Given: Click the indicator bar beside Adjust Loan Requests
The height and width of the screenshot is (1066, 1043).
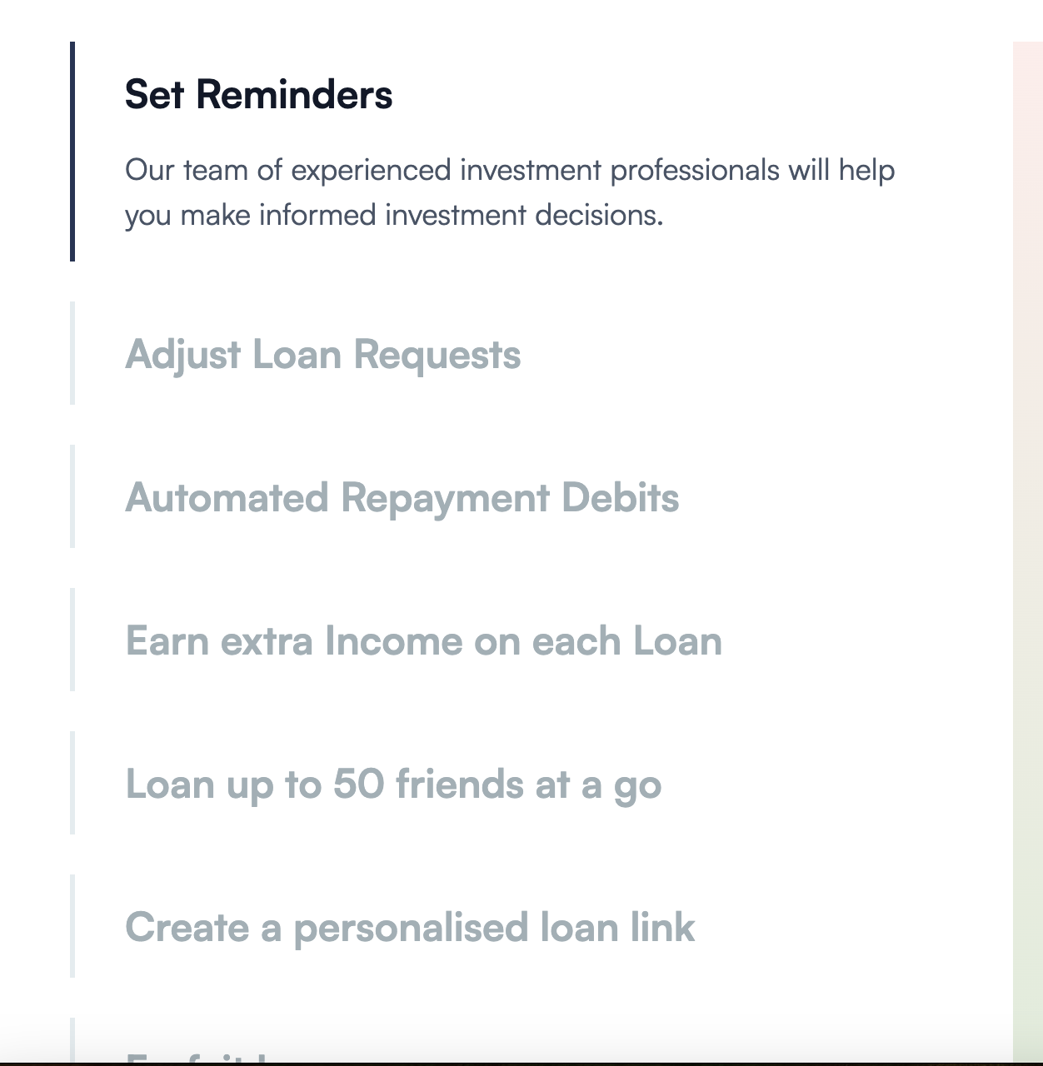Looking at the screenshot, I should 72,353.
